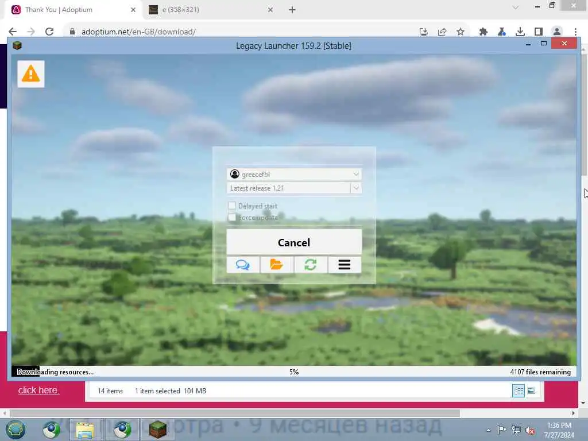
Task: Click the first Chrome icon on the taskbar
Action: tap(51, 430)
